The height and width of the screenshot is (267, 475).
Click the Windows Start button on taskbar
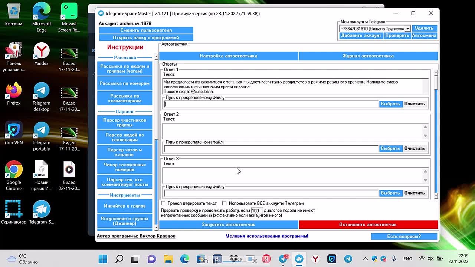103,259
